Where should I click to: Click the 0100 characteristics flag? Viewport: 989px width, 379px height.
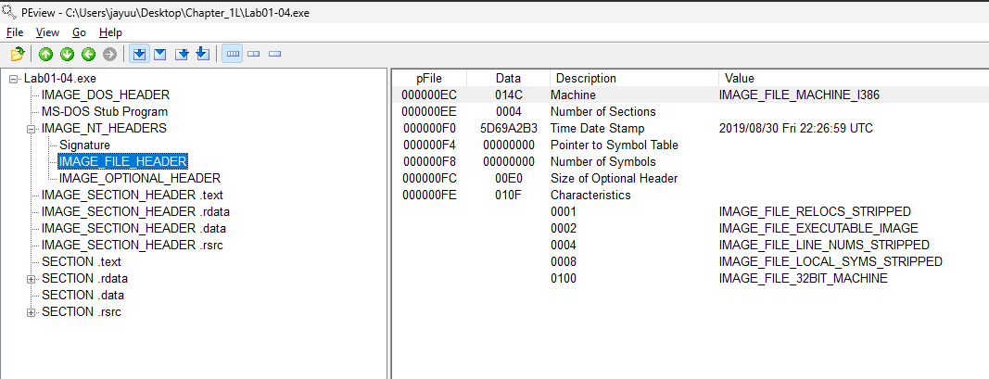564,278
